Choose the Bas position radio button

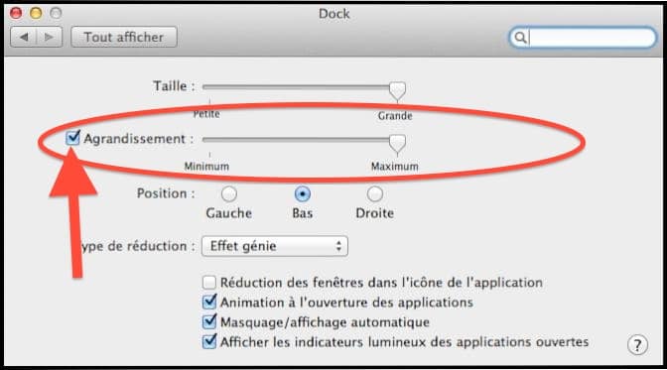click(302, 194)
